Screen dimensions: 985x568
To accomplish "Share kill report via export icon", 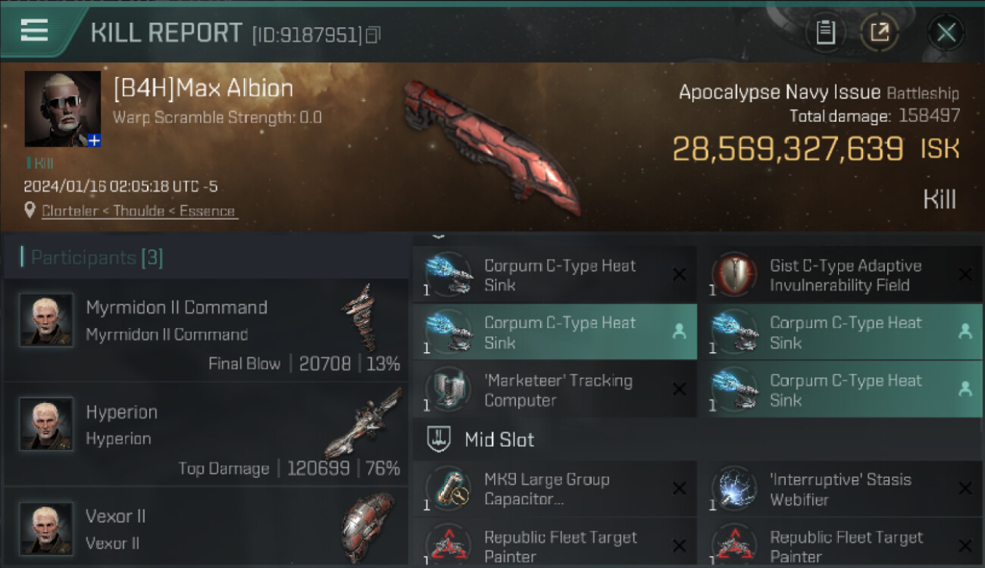I will pos(880,33).
